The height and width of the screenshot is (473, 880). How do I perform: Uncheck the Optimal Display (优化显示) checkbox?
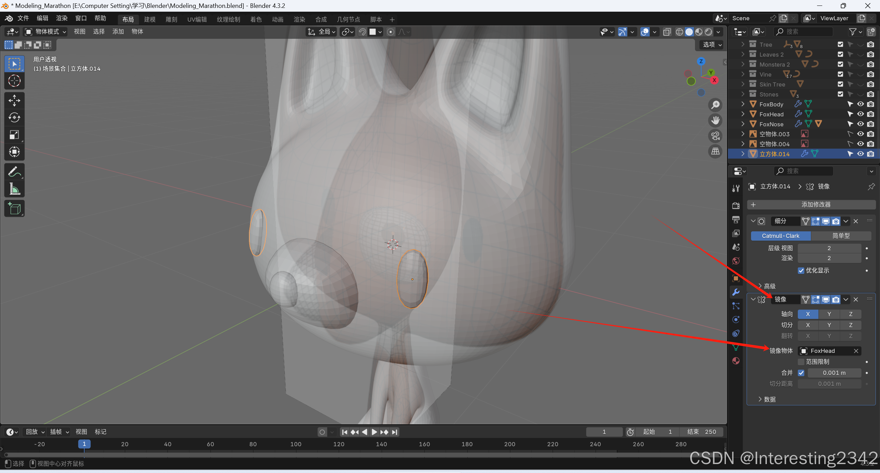click(801, 270)
